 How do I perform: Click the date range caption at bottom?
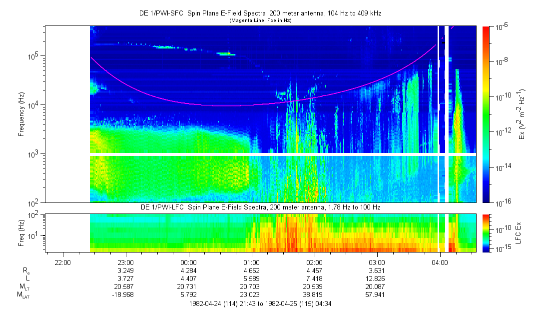point(260,303)
